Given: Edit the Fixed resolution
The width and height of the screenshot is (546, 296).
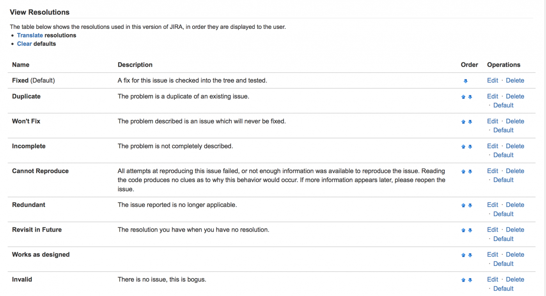Looking at the screenshot, I should [x=492, y=80].
